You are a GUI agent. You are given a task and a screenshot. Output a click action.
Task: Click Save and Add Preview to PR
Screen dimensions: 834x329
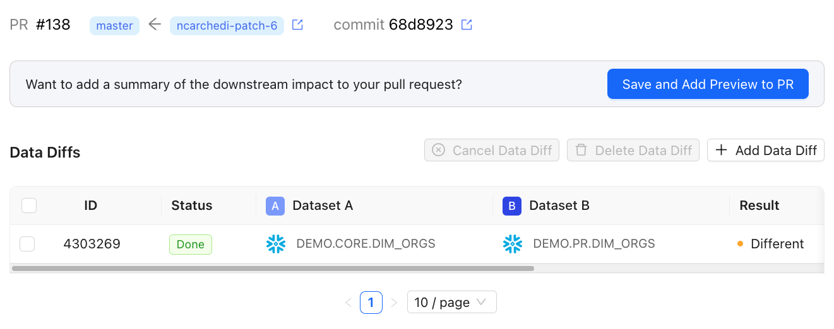click(708, 84)
